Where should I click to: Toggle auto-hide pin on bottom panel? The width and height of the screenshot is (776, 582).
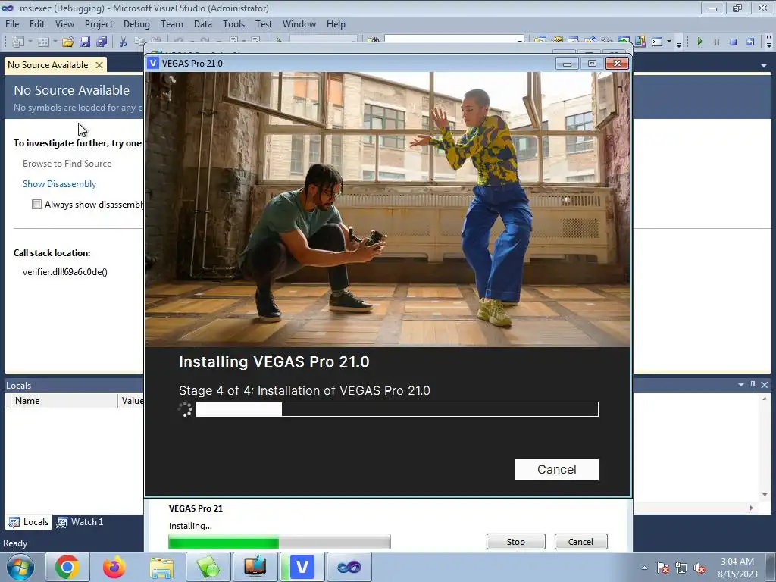pyautogui.click(x=753, y=384)
